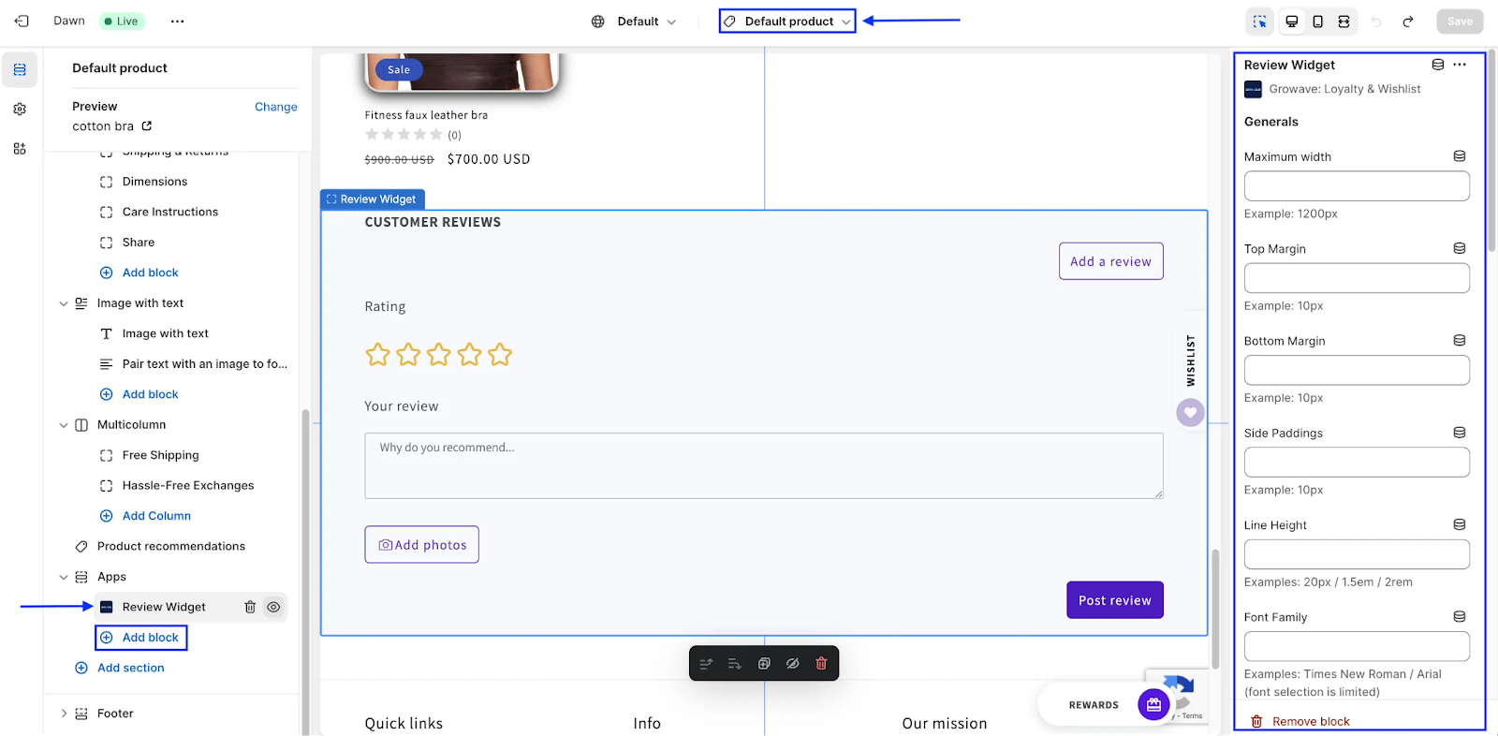Click the Add a review button

point(1111,261)
